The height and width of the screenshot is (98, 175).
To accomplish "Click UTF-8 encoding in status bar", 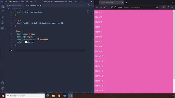I will tap(57, 92).
